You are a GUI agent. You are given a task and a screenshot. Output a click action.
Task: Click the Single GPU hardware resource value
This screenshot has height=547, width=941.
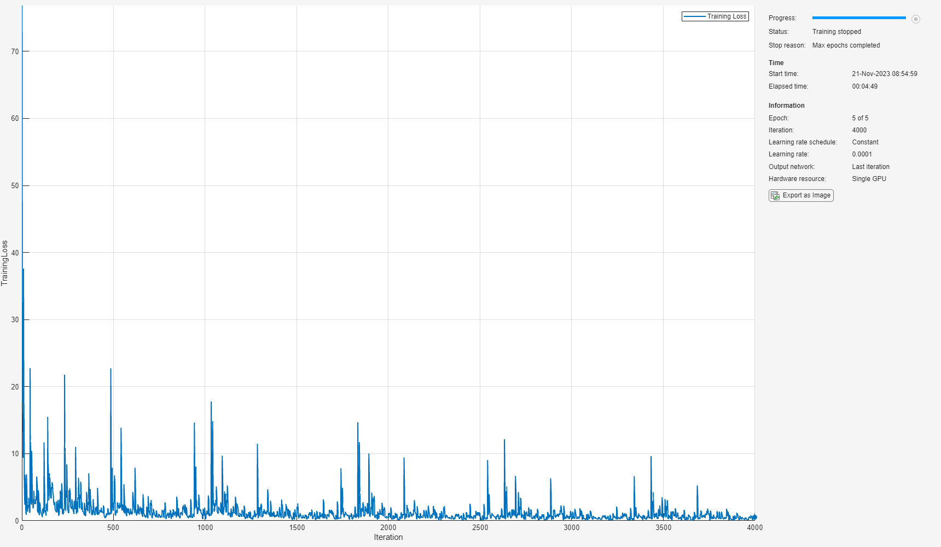pos(869,179)
